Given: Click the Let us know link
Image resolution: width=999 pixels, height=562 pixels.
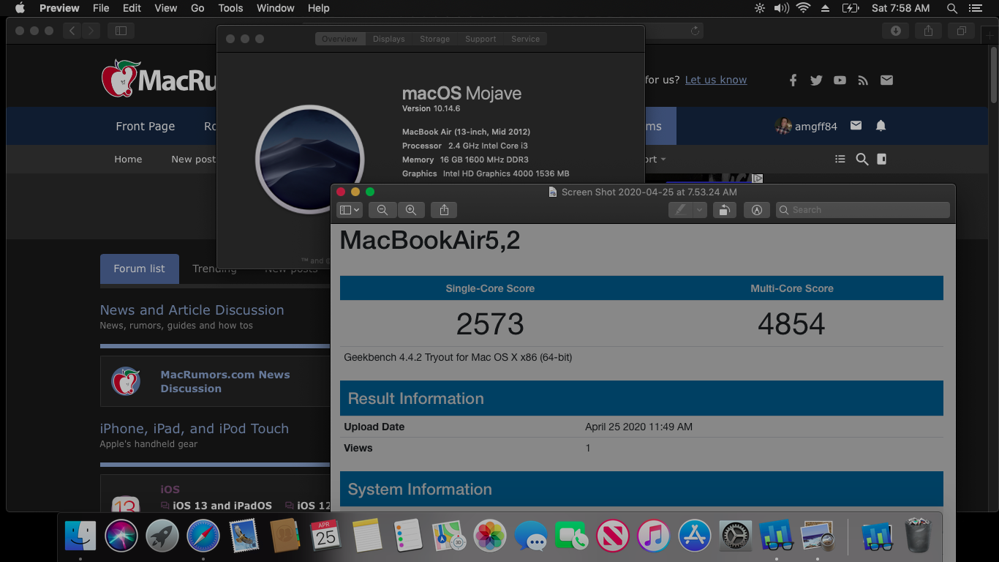Looking at the screenshot, I should 716,80.
